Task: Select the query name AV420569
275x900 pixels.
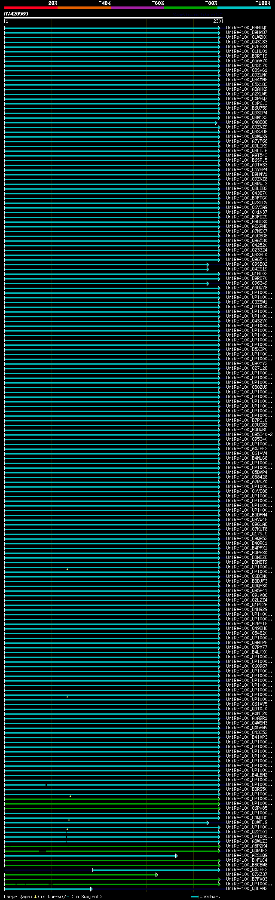Action: [16, 14]
